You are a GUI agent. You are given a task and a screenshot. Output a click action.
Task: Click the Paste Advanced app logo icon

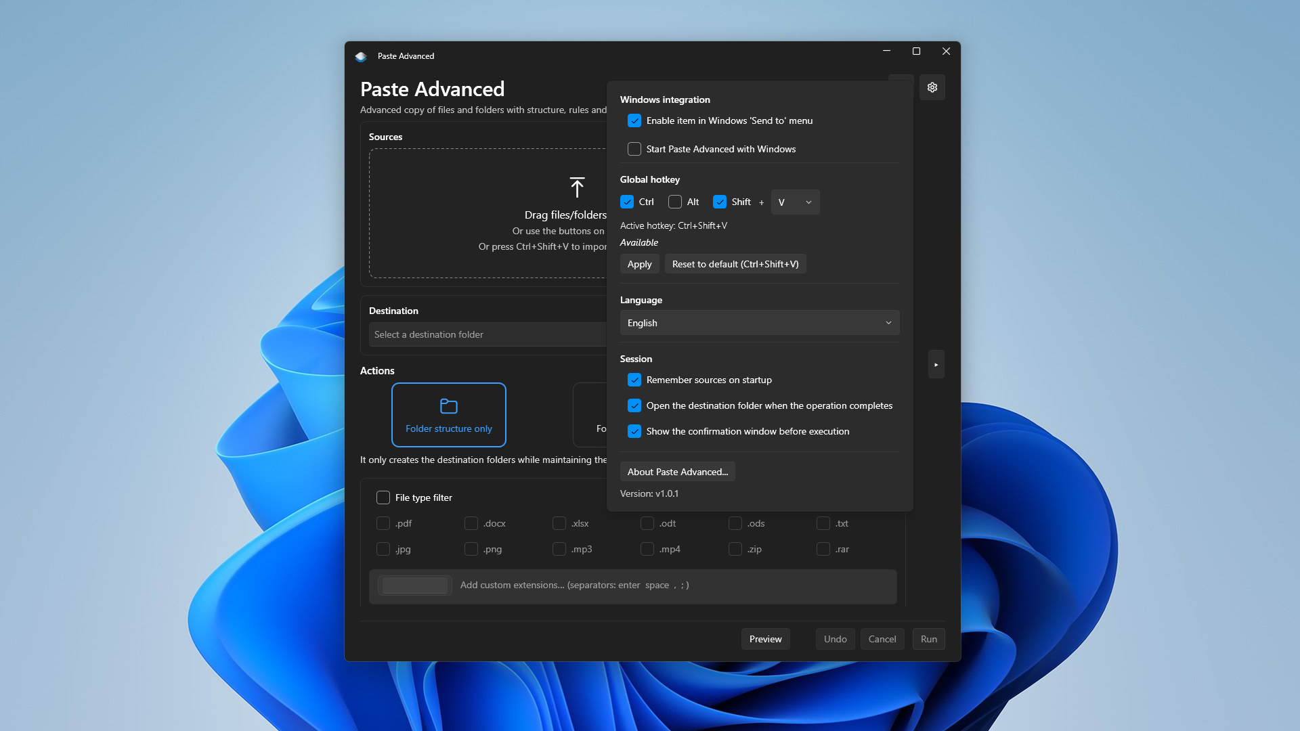pos(361,56)
